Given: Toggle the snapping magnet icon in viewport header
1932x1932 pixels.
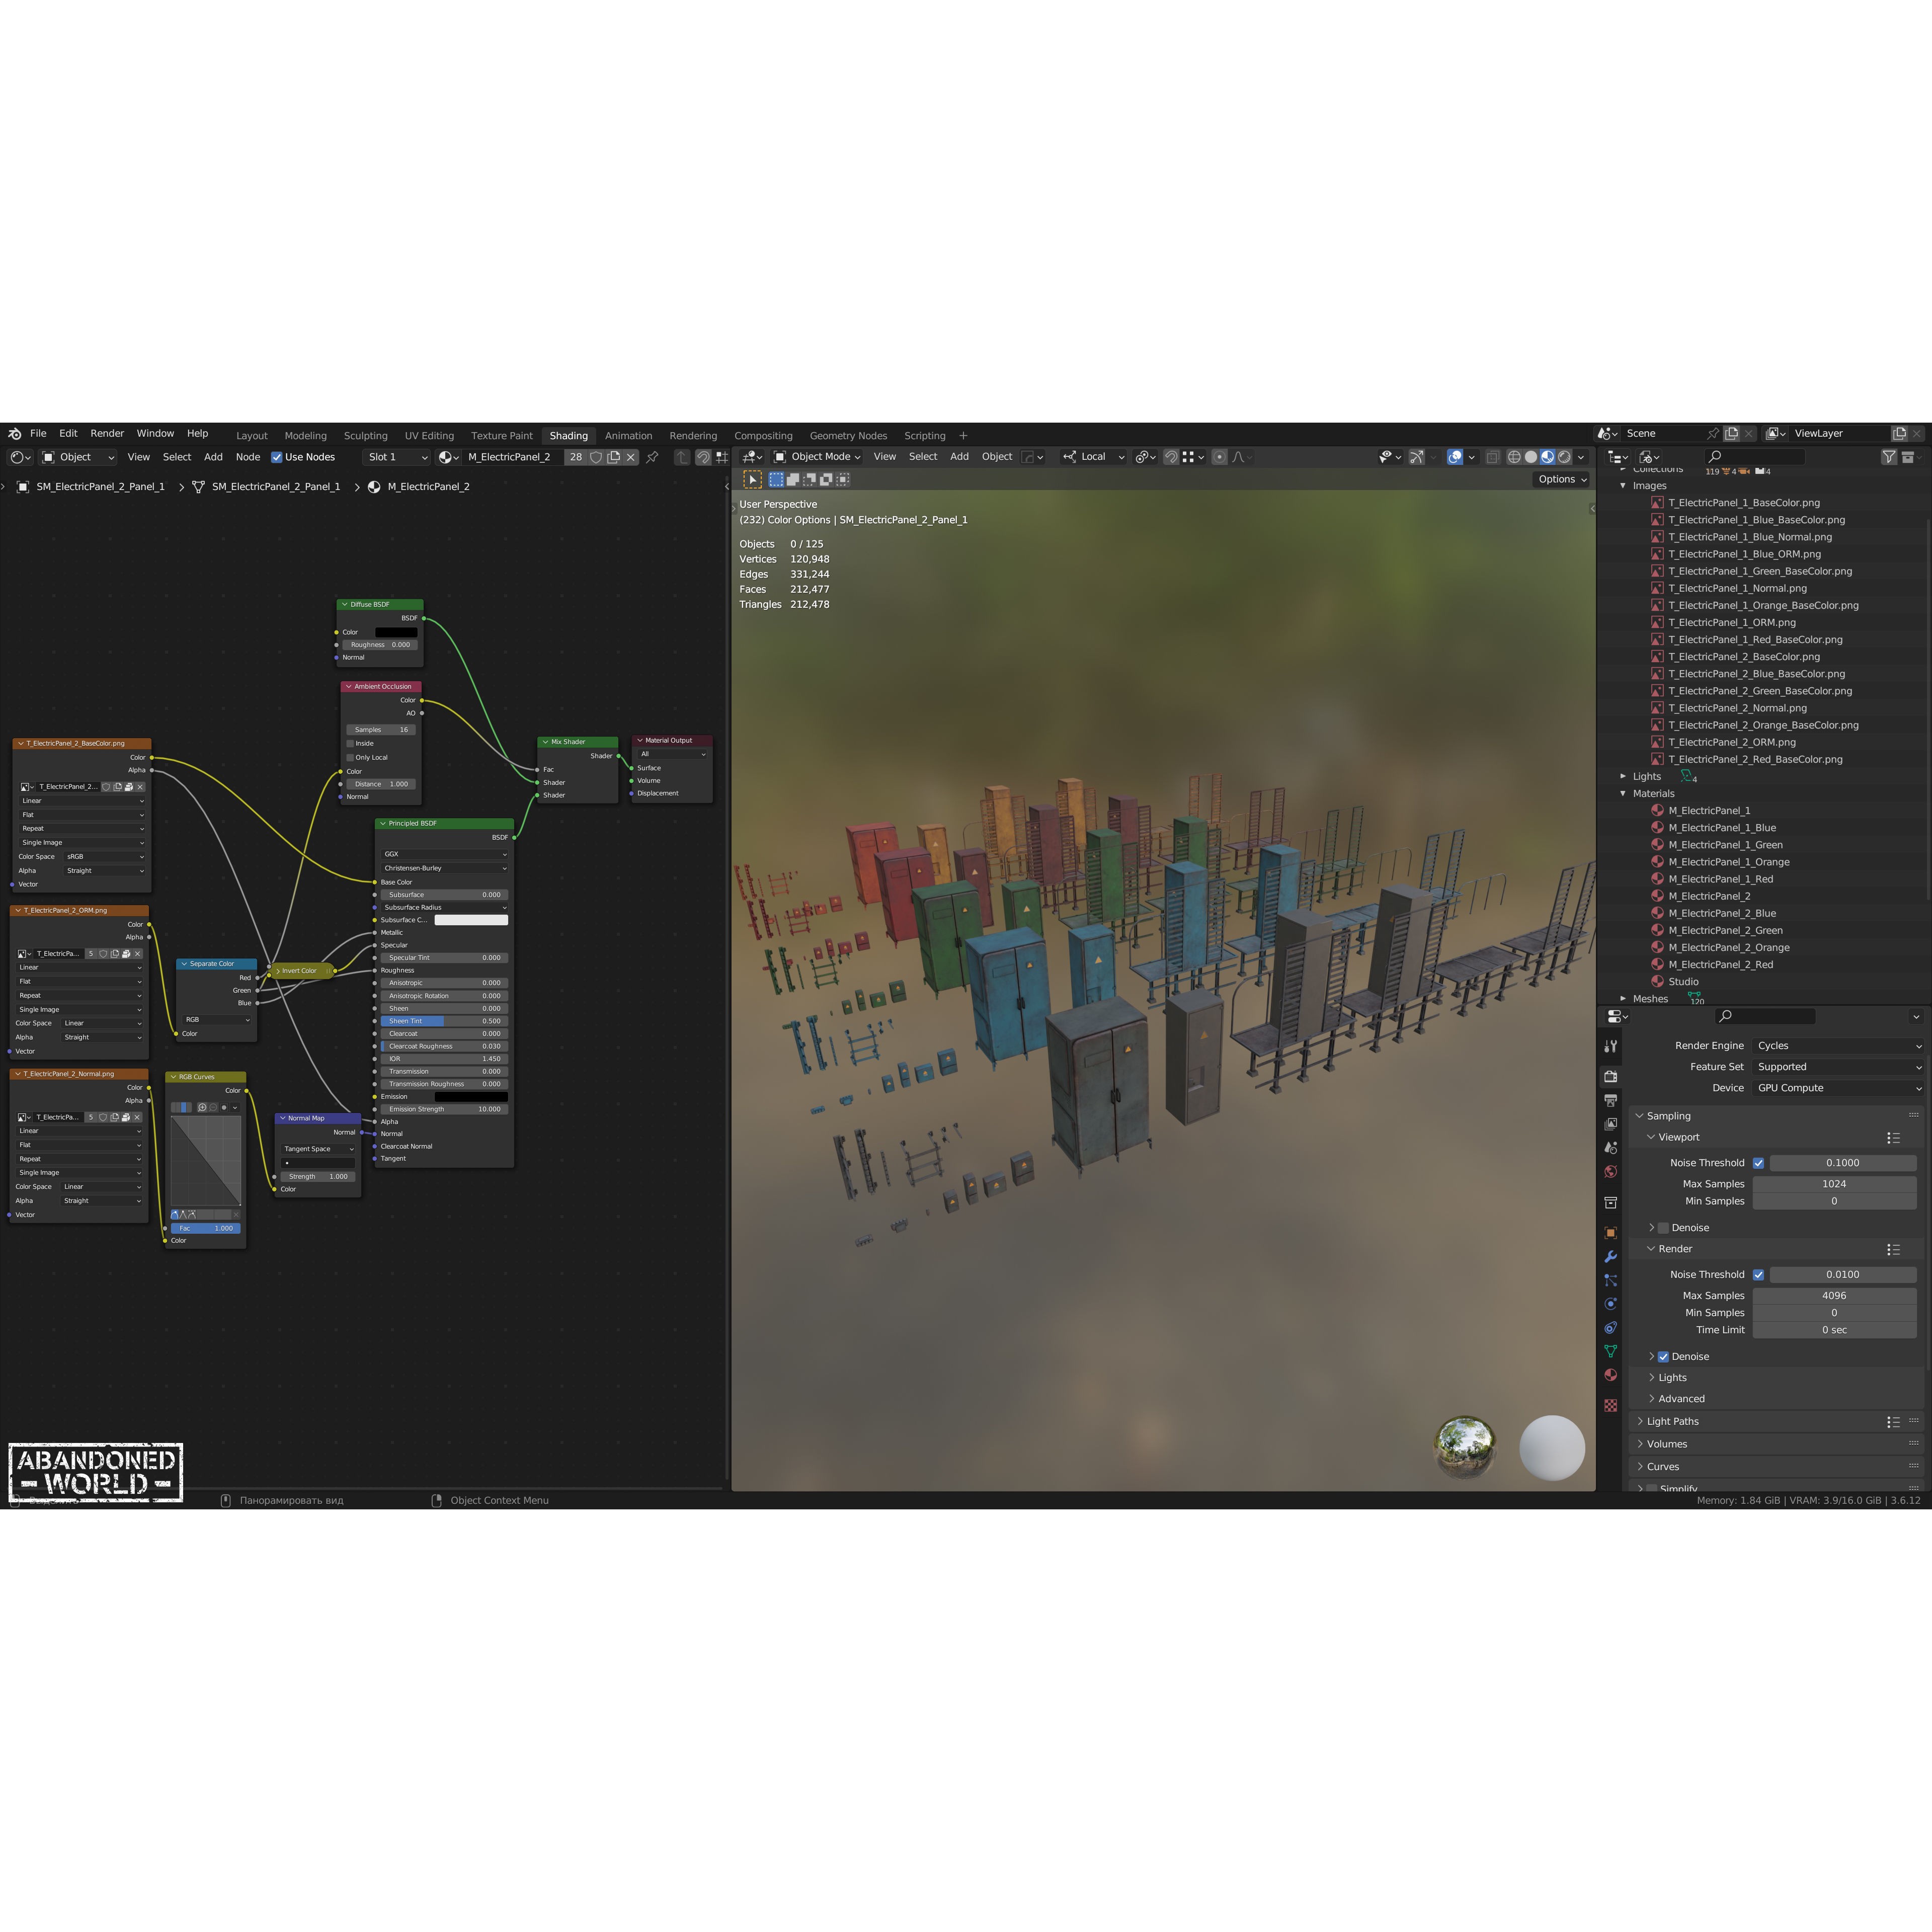Looking at the screenshot, I should coord(1173,457).
